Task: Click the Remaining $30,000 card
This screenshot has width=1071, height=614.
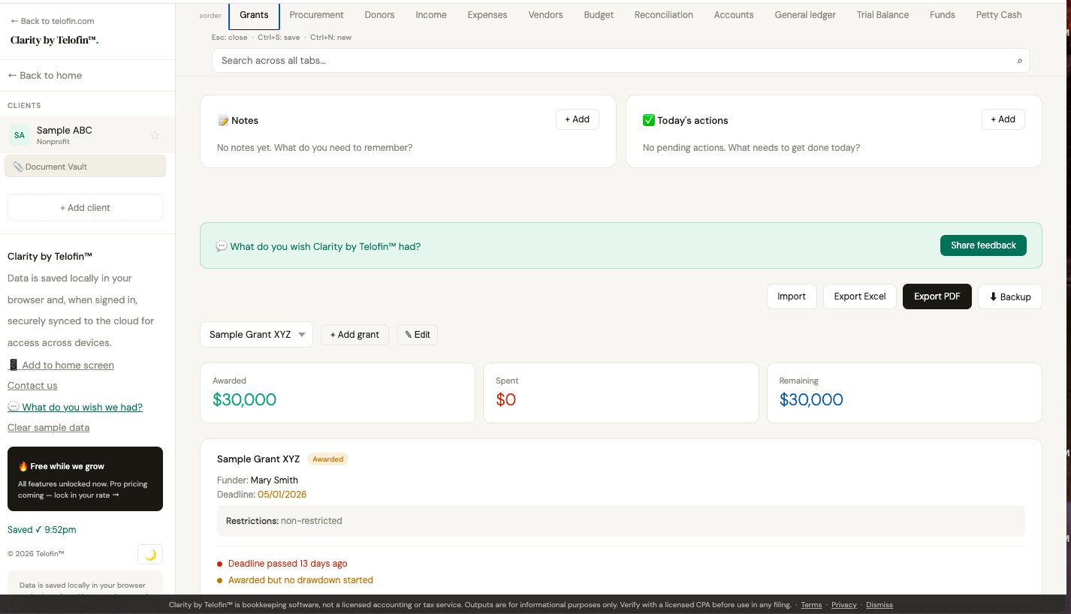Action: [x=904, y=393]
